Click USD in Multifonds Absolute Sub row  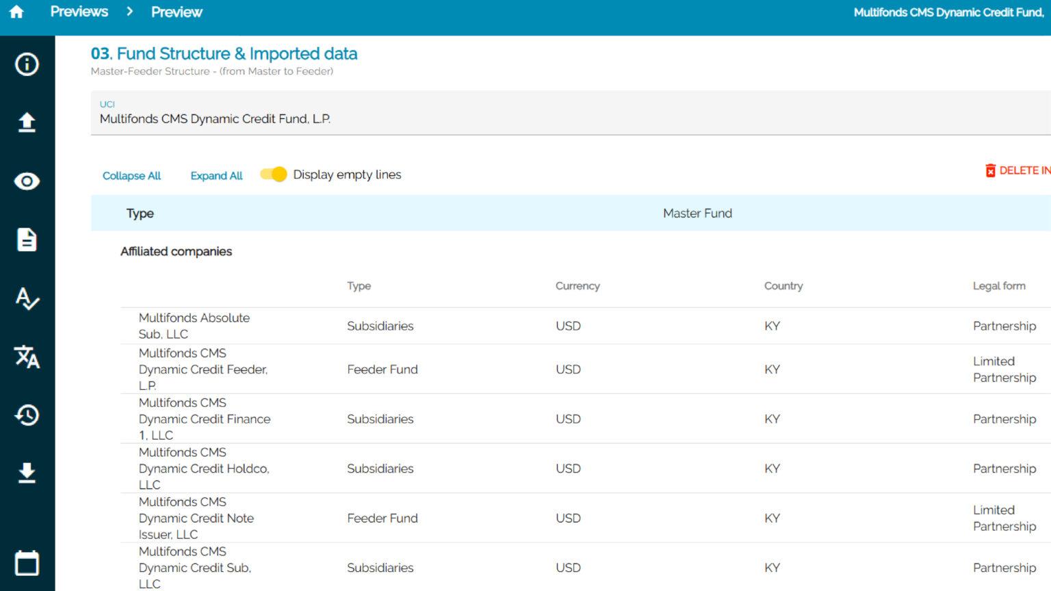click(568, 326)
